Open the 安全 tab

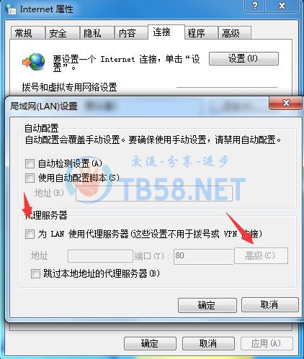pyautogui.click(x=63, y=33)
